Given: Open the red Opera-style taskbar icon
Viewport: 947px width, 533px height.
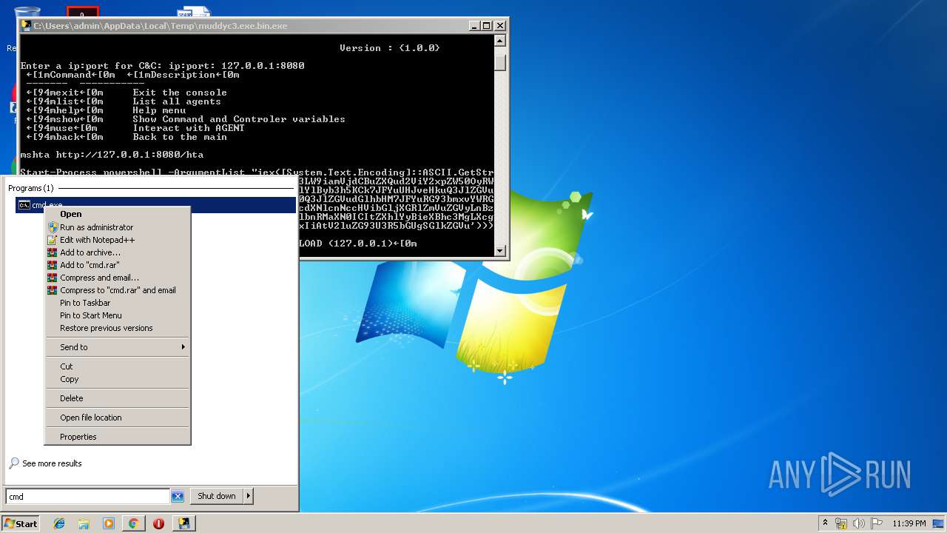Looking at the screenshot, I should tap(158, 523).
